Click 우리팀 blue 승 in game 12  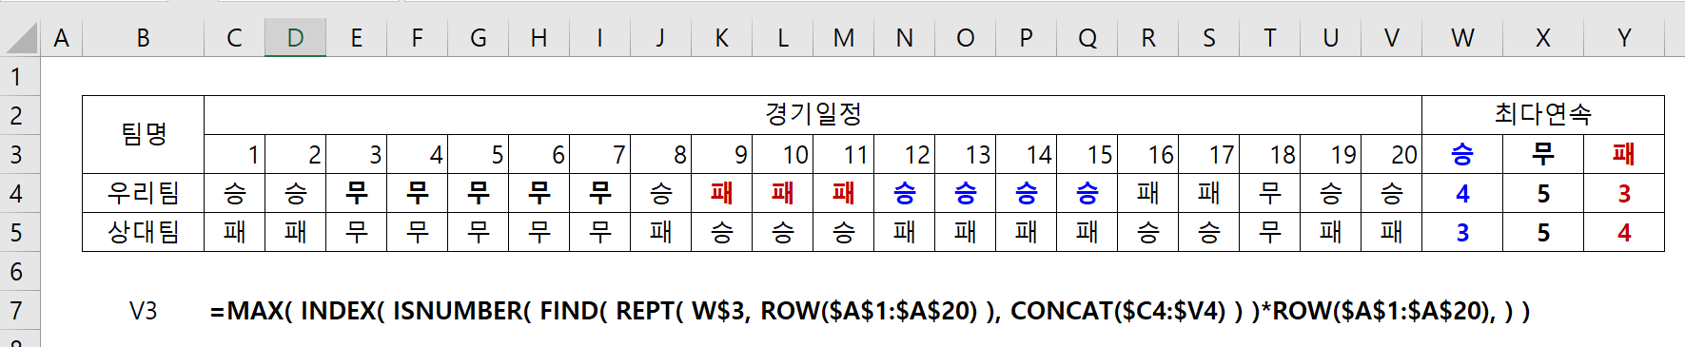coord(904,193)
